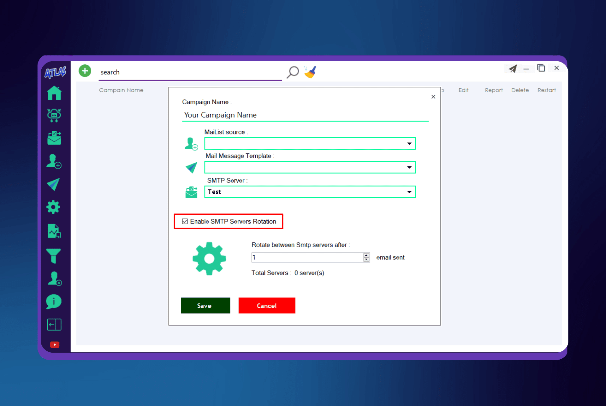Click the broom clear search icon
This screenshot has width=606, height=406.
tap(310, 72)
